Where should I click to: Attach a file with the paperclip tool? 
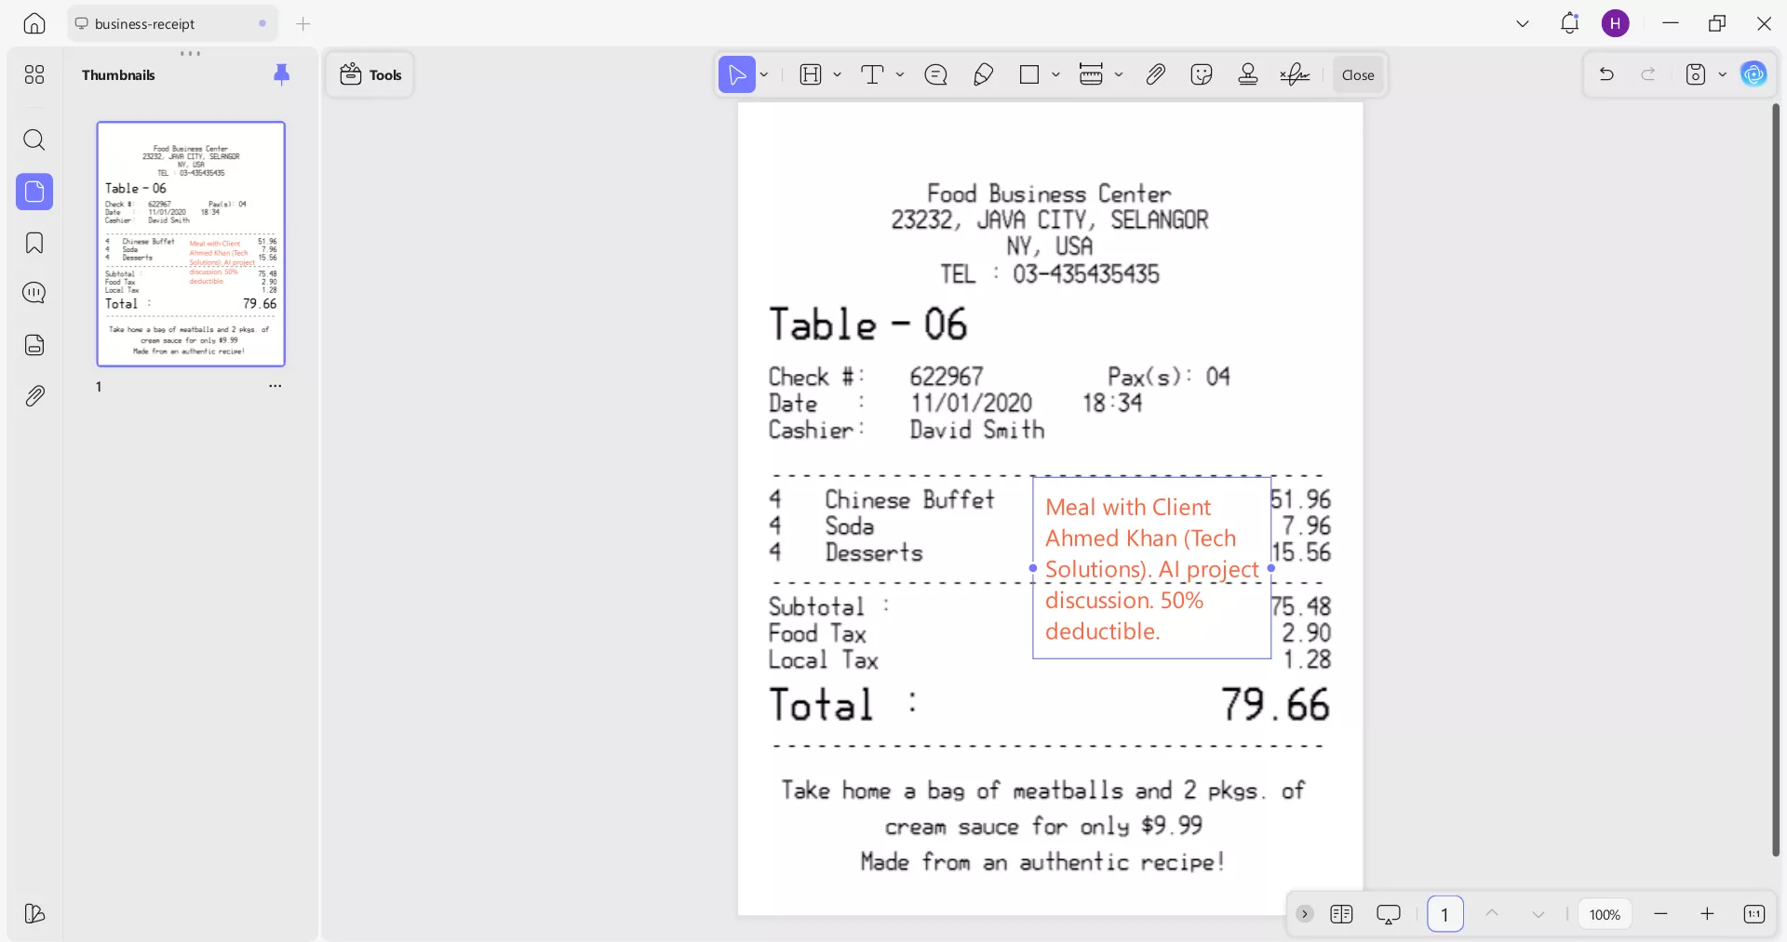1155,74
